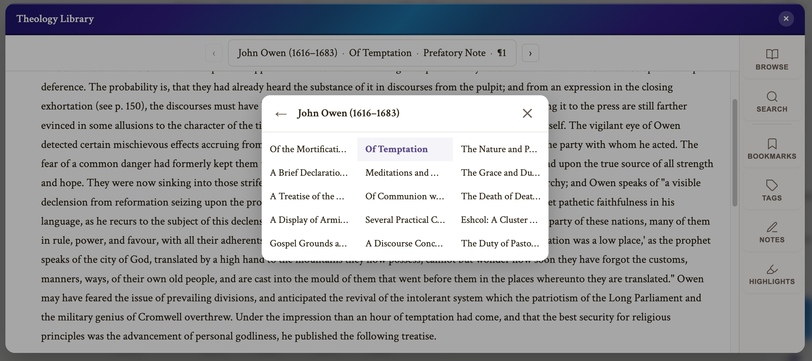Open the Notes panel
Viewport: 812px width, 361px height.
tap(772, 232)
